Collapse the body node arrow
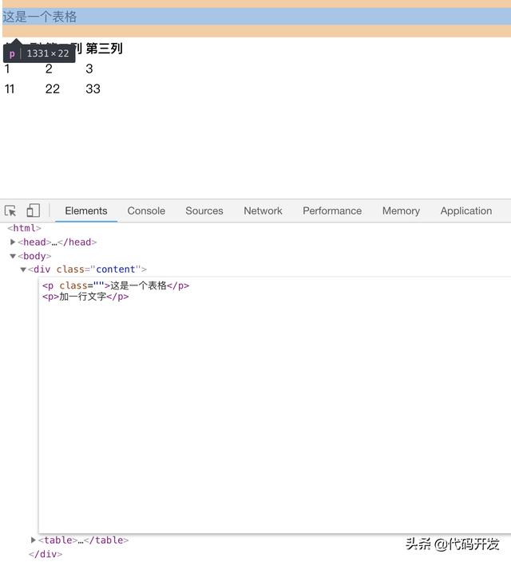This screenshot has height=562, width=511. tap(13, 256)
